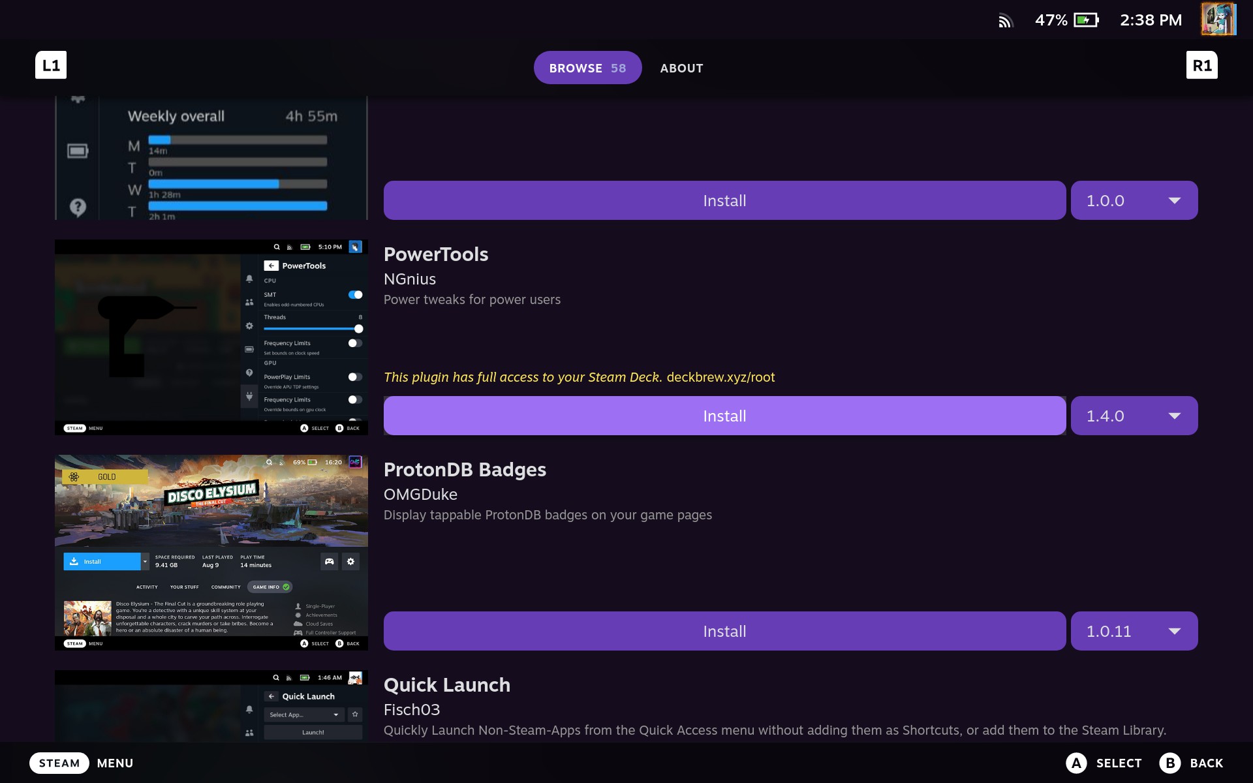The width and height of the screenshot is (1253, 783).
Task: Click the 'Power tweaks for power users' description
Action: [x=472, y=299]
